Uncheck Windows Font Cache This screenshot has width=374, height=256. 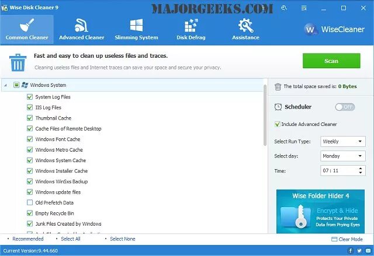(x=30, y=139)
